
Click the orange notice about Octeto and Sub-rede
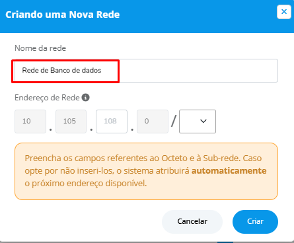tap(146, 171)
